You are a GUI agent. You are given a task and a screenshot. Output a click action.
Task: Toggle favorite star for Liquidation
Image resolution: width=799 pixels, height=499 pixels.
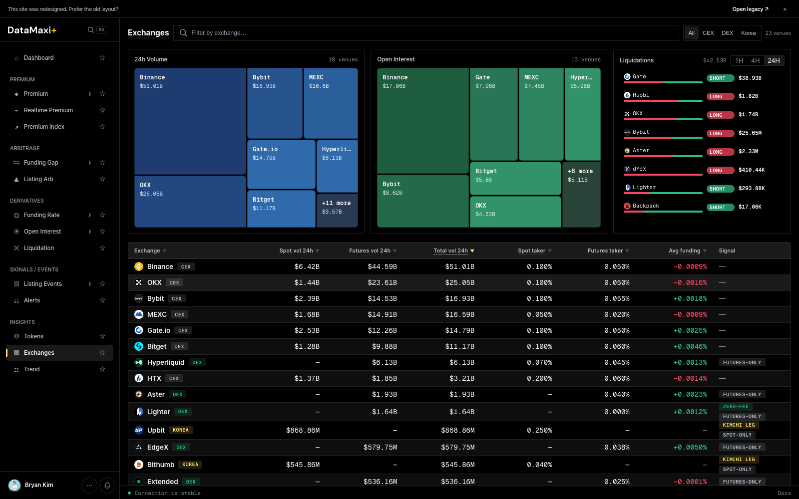[102, 248]
